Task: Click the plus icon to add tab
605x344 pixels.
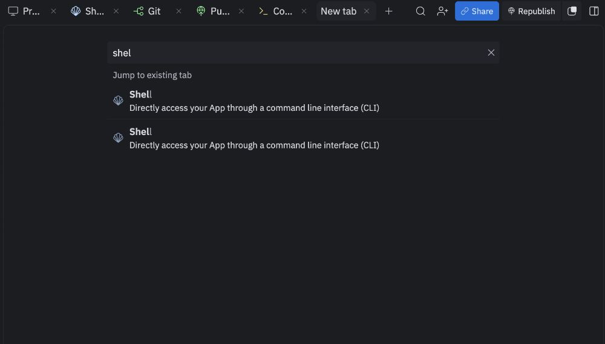Action: click(x=388, y=11)
